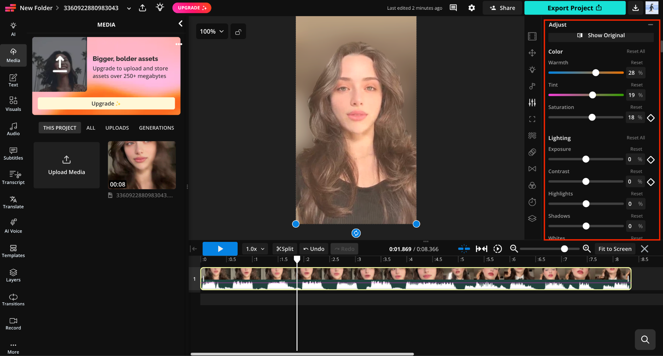This screenshot has height=356, width=663.
Task: Toggle the Exposure keyframe diamond
Action: (x=651, y=159)
